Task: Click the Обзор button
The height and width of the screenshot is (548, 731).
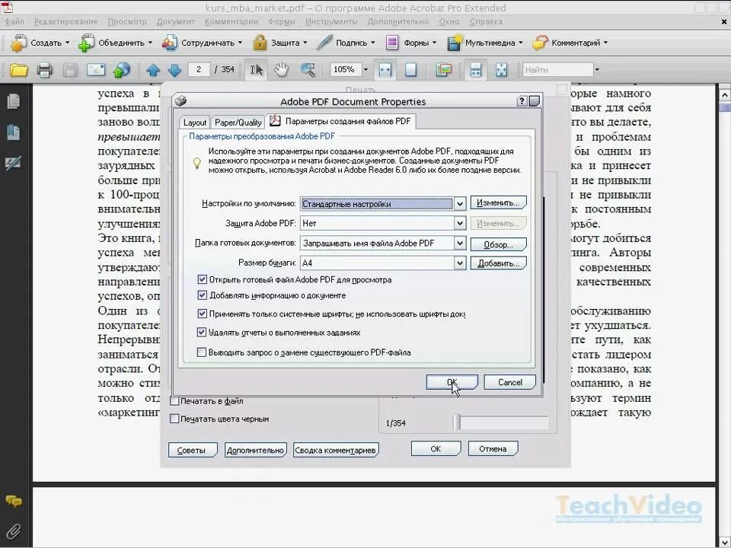Action: click(x=498, y=244)
